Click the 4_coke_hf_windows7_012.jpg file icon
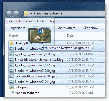Screen dimensions: 109x101 click(x=12, y=65)
